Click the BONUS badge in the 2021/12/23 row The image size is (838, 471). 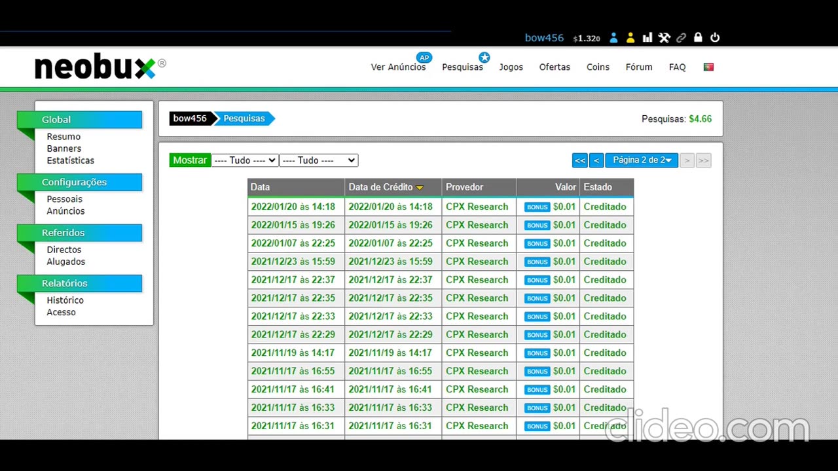537,262
